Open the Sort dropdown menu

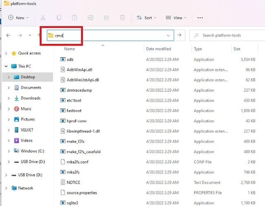pyautogui.click(x=146, y=17)
